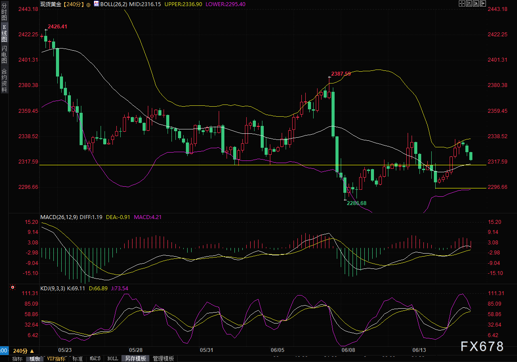This screenshot has width=517, height=362.
Task: Open the 闪电图 sidebar tab
Action: (4, 55)
